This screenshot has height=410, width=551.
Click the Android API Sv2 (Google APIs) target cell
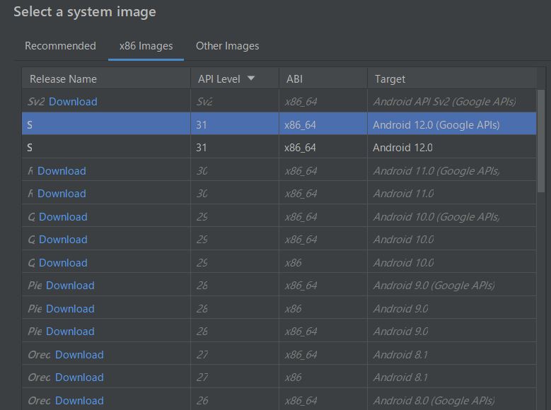pos(452,102)
